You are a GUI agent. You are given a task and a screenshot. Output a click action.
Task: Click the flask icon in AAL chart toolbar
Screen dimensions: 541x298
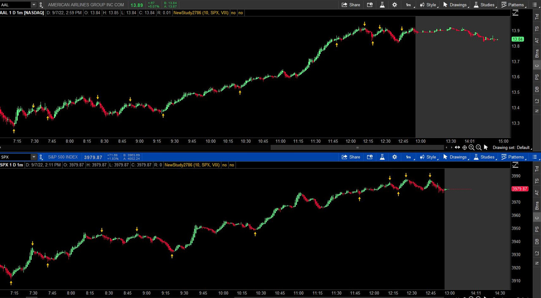382,5
